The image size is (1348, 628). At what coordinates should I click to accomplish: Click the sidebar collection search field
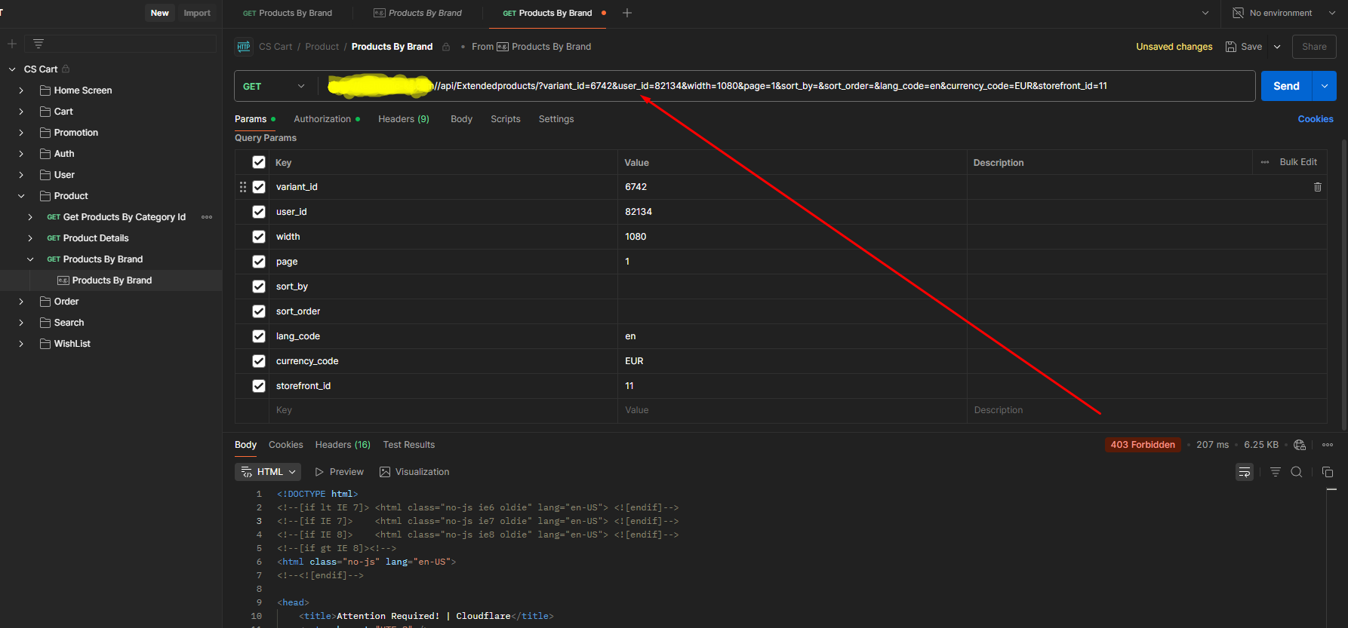coord(121,44)
